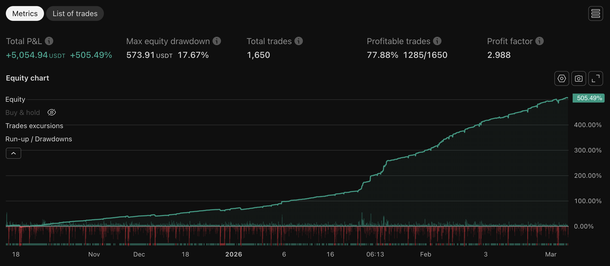
Task: Click the Profitable trades metric title
Action: 399,41
